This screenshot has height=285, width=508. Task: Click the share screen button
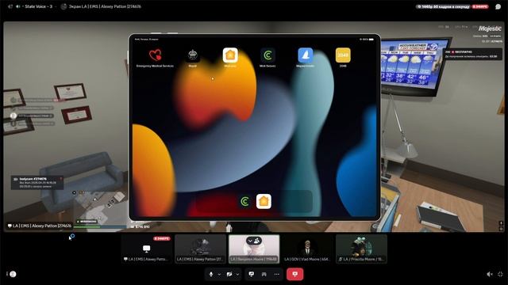coord(252,275)
